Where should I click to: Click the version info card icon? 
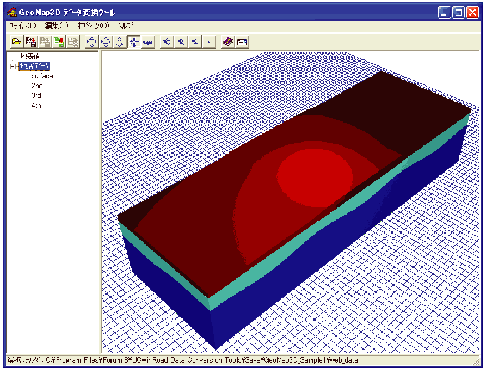(242, 42)
